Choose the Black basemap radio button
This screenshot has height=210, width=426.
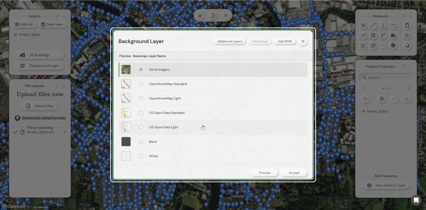141,142
